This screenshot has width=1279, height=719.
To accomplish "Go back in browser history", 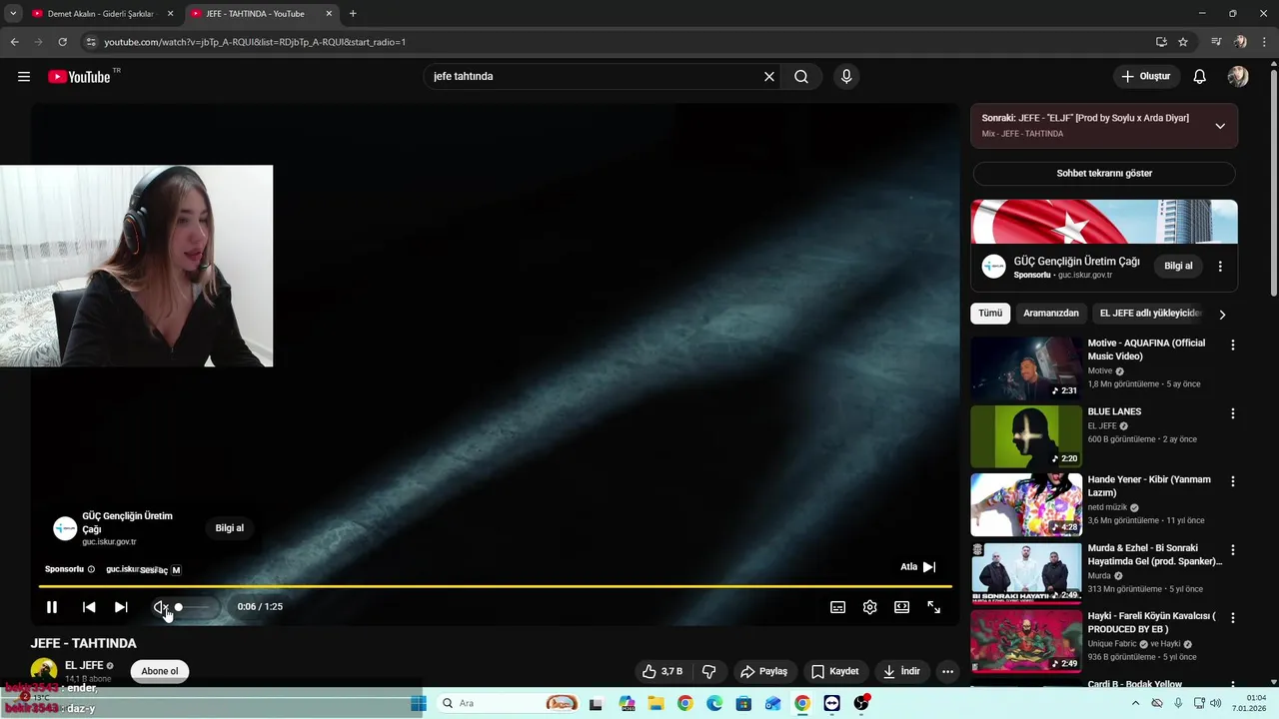I will pos(15,42).
